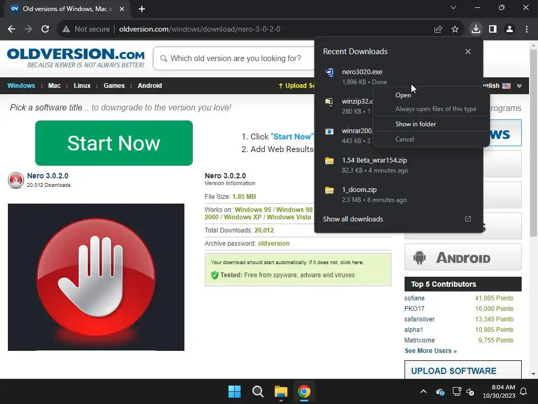Click the browser forward arrow
The width and height of the screenshot is (538, 404).
click(28, 29)
